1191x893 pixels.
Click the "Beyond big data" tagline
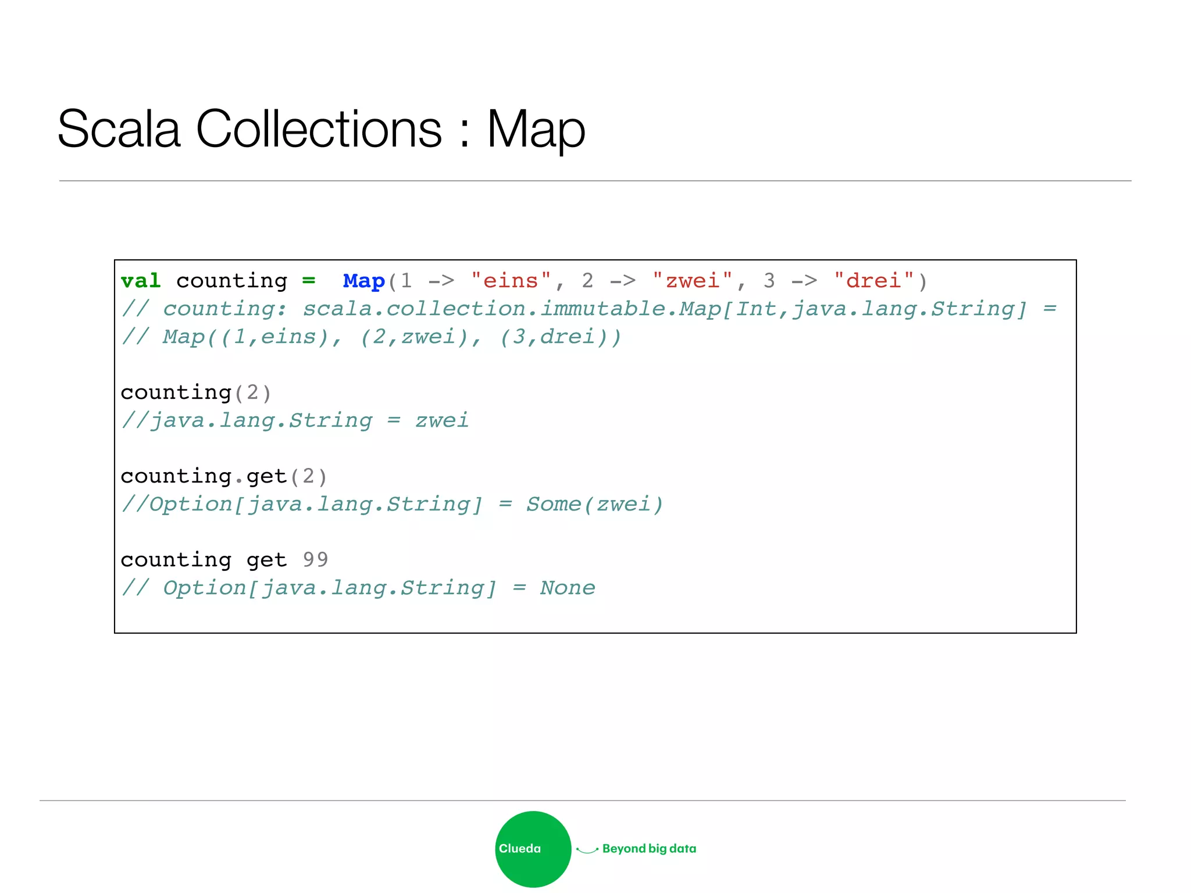pos(649,848)
